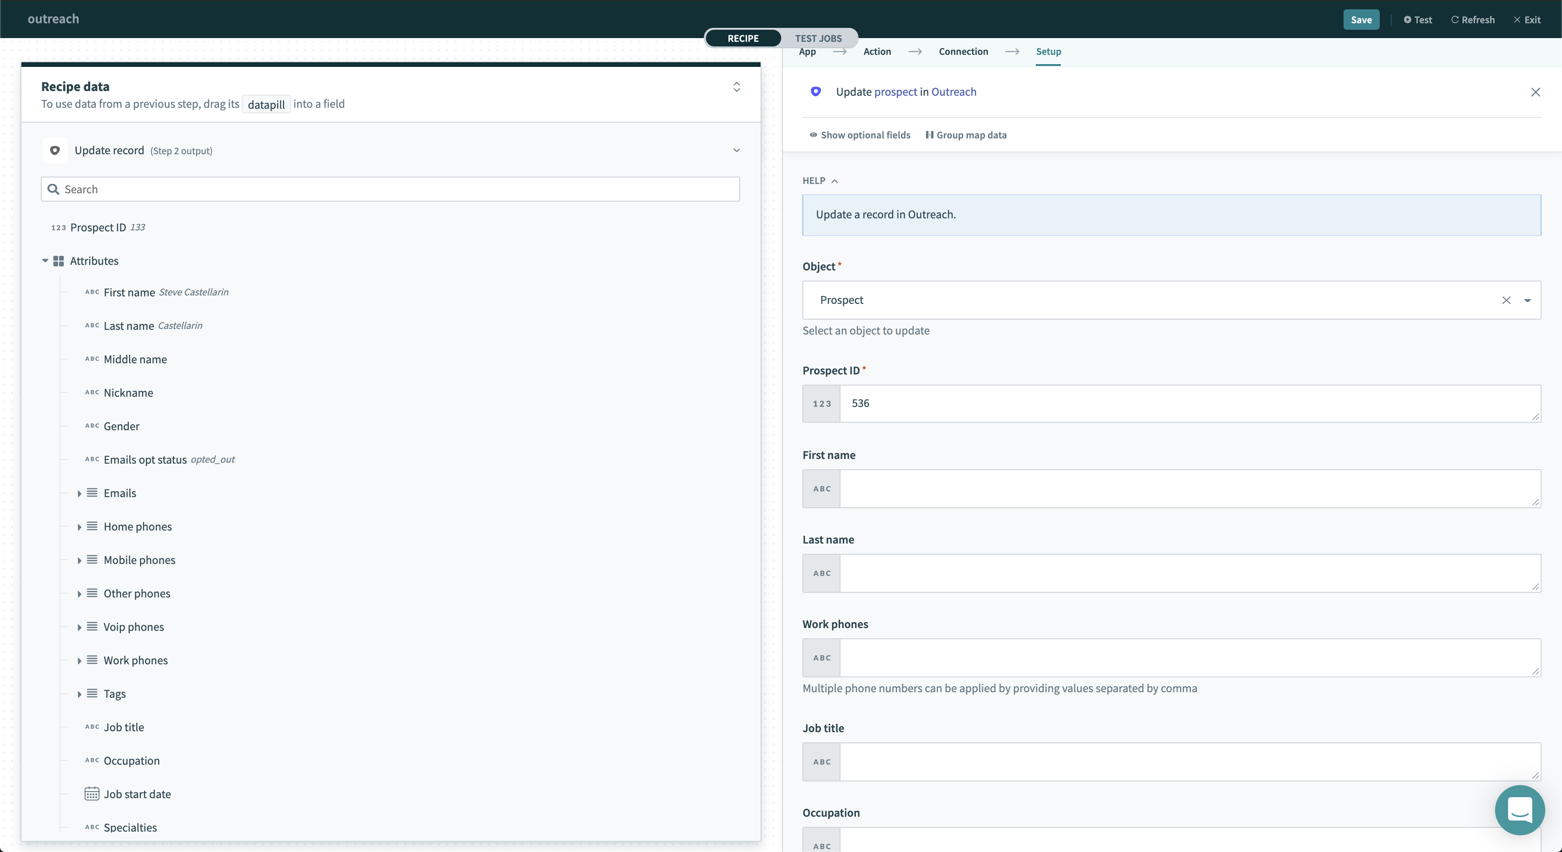This screenshot has height=852, width=1562.
Task: Click Save recipe button
Action: (1362, 19)
